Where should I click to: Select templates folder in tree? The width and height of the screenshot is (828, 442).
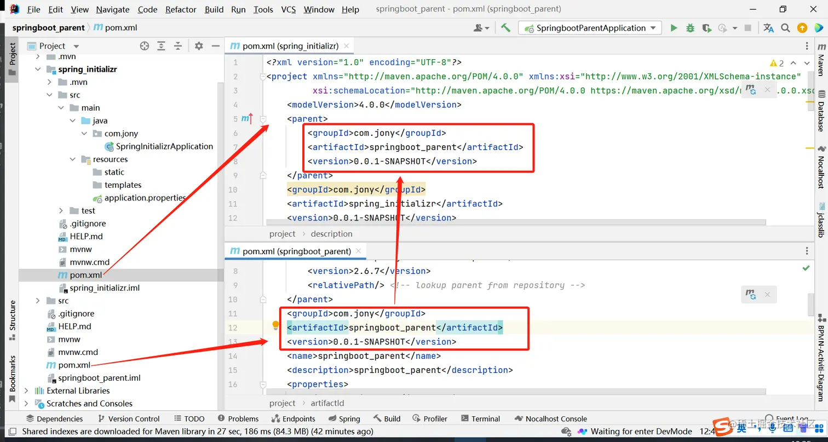[123, 185]
